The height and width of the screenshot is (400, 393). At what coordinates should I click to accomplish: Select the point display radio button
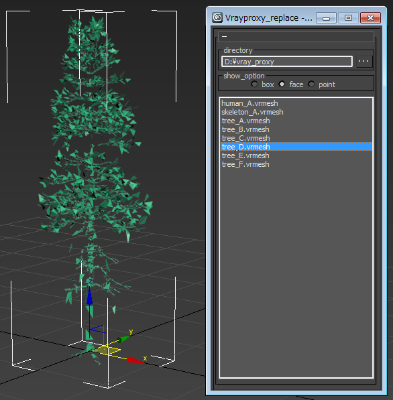tap(311, 84)
